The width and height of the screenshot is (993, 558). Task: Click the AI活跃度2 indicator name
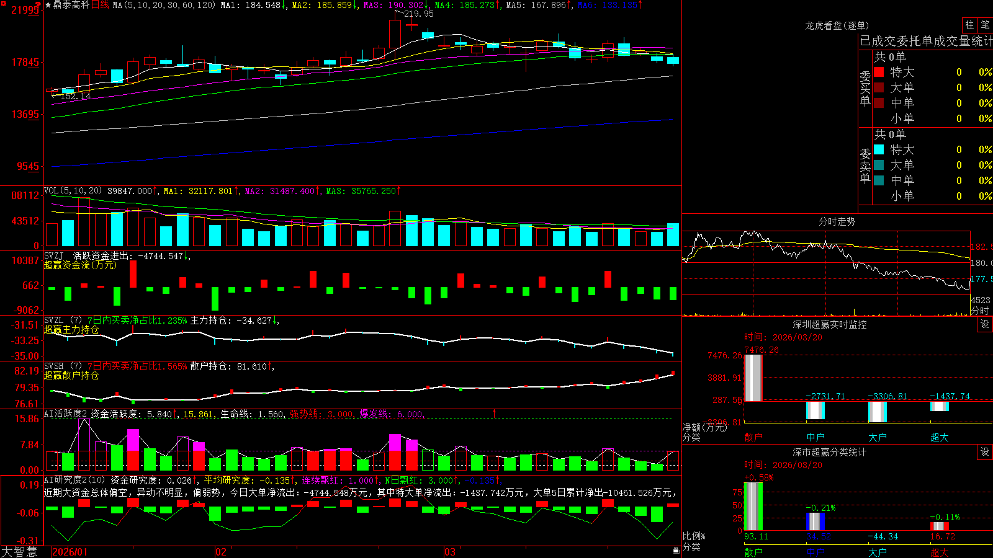click(66, 414)
